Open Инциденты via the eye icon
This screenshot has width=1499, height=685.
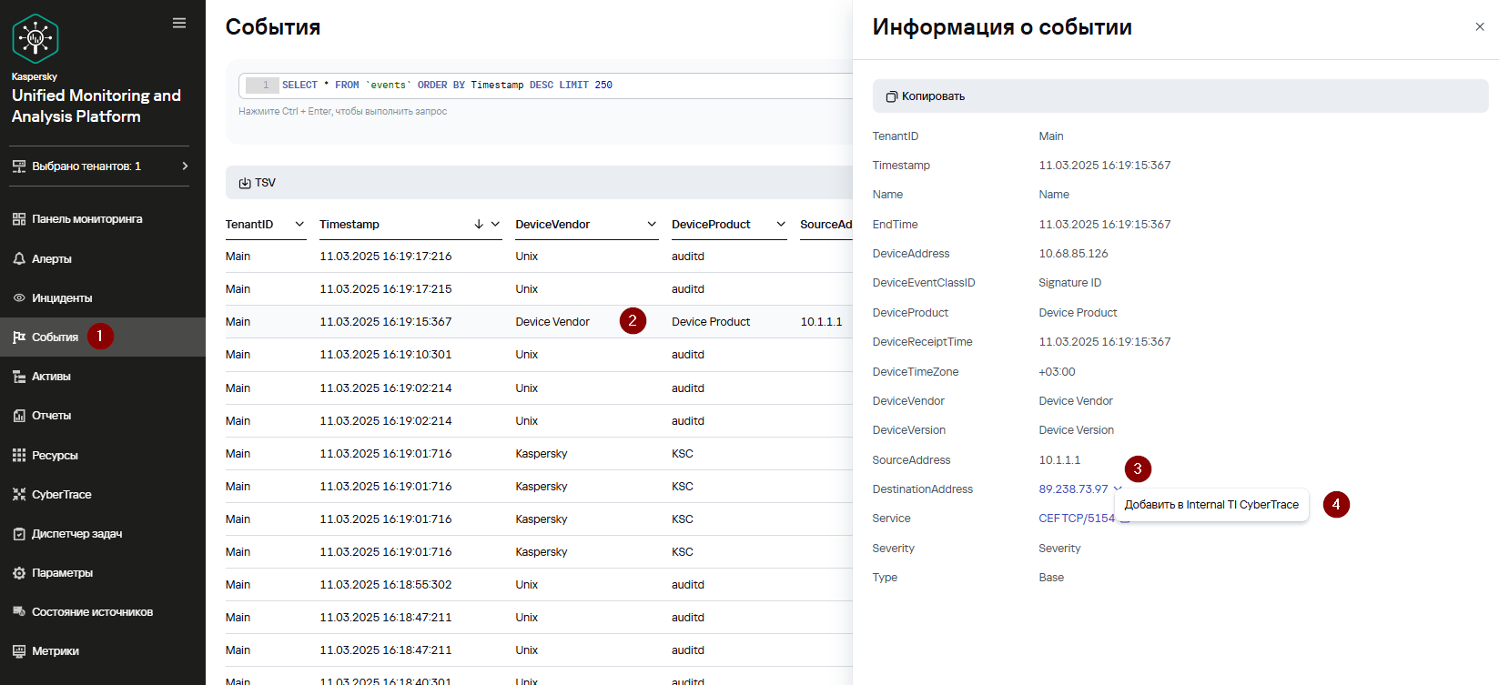coord(19,298)
